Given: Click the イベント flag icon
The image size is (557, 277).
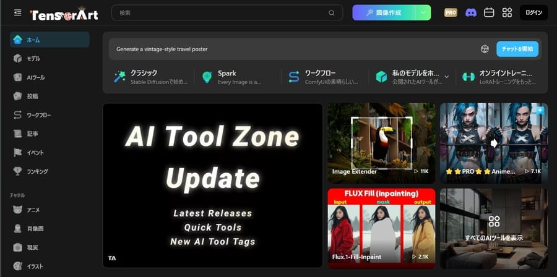Looking at the screenshot, I should point(17,153).
